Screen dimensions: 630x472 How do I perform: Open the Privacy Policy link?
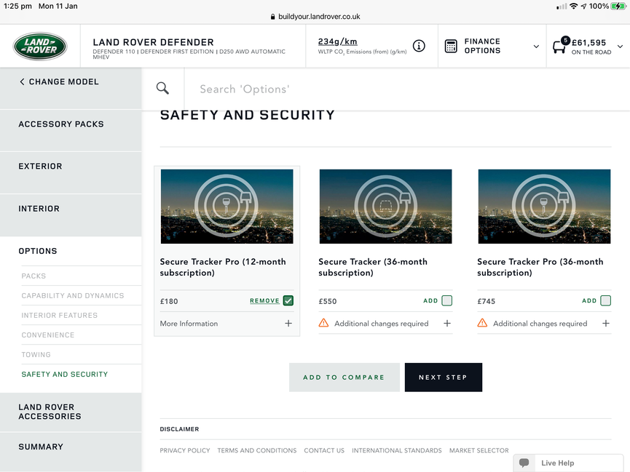click(x=185, y=450)
